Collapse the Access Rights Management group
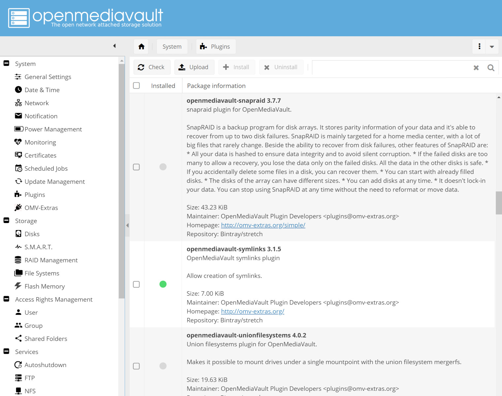 [6, 299]
